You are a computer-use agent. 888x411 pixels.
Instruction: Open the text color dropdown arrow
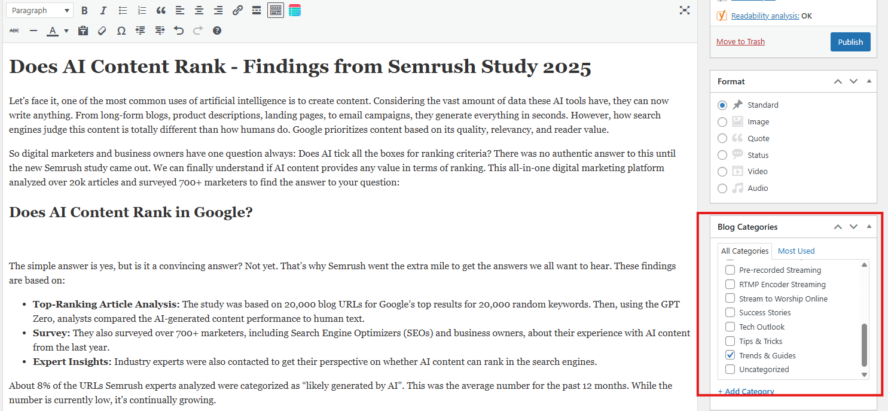pyautogui.click(x=66, y=31)
